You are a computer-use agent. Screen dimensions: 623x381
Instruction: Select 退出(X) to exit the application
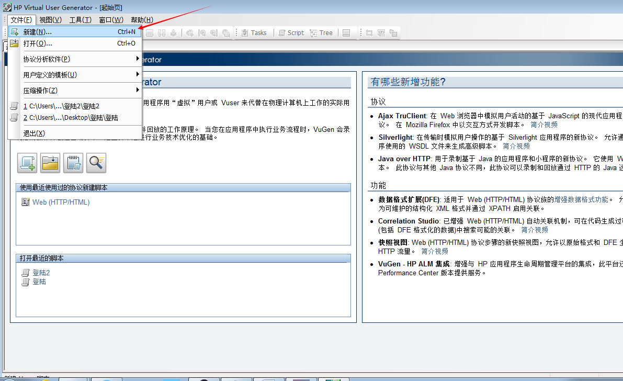click(75, 133)
